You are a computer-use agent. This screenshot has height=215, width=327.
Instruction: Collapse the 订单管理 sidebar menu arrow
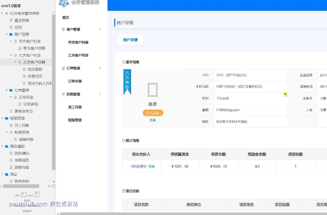pos(100,68)
